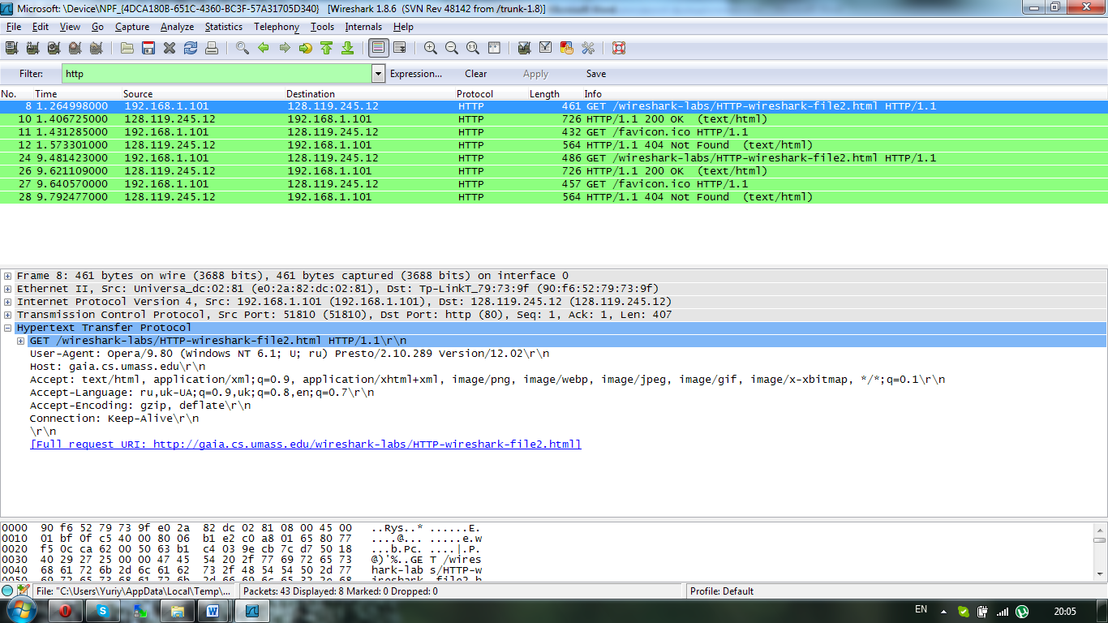Select packet 12 404 Not Found row
Viewport: 1108px width, 623px height.
554,145
